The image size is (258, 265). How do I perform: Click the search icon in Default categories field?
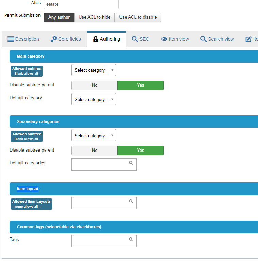click(x=131, y=163)
